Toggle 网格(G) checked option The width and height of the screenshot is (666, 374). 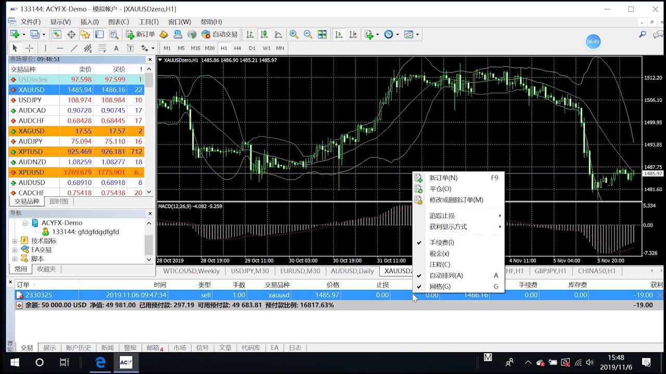pyautogui.click(x=458, y=286)
